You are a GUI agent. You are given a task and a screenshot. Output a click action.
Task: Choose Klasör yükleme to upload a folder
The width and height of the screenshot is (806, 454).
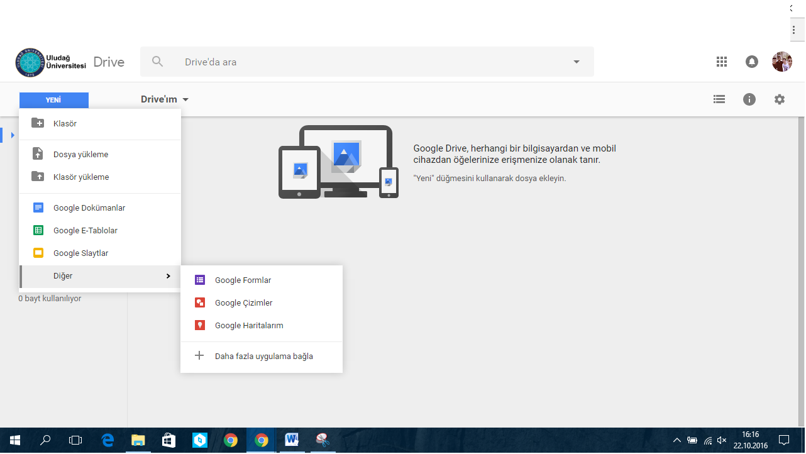[100, 177]
